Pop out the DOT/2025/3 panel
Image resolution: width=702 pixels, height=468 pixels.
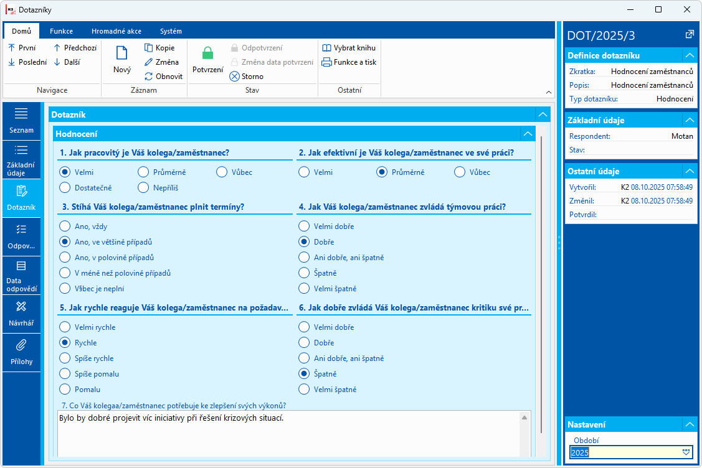pyautogui.click(x=690, y=34)
